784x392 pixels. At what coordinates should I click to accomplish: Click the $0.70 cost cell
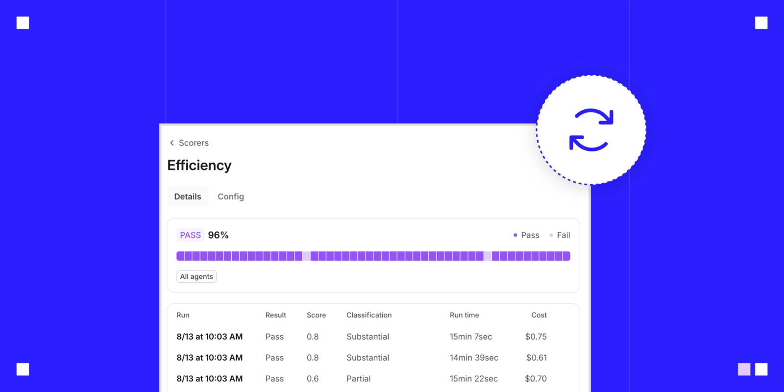(536, 379)
